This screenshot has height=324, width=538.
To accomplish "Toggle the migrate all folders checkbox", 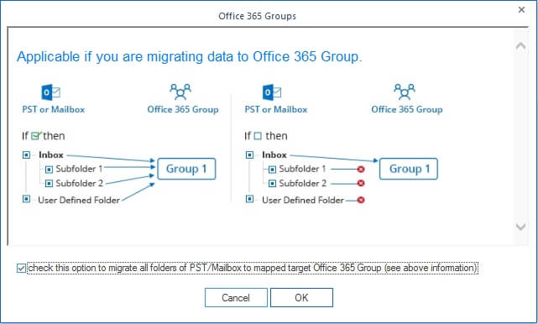I will [21, 268].
